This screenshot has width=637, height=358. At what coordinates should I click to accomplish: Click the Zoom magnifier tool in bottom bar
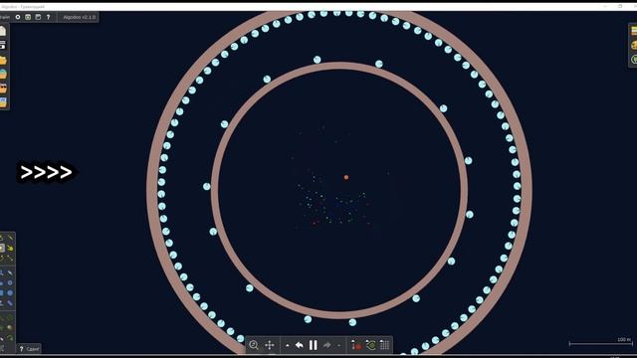254,345
